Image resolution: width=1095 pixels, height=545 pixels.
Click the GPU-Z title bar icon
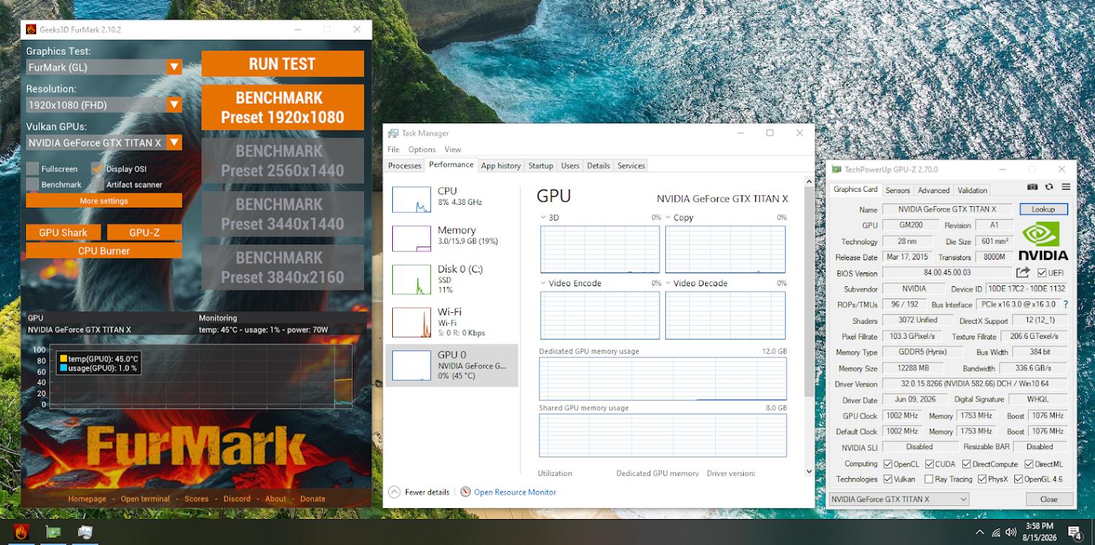point(836,169)
